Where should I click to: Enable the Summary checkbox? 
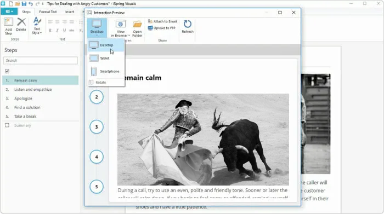pyautogui.click(x=7, y=125)
